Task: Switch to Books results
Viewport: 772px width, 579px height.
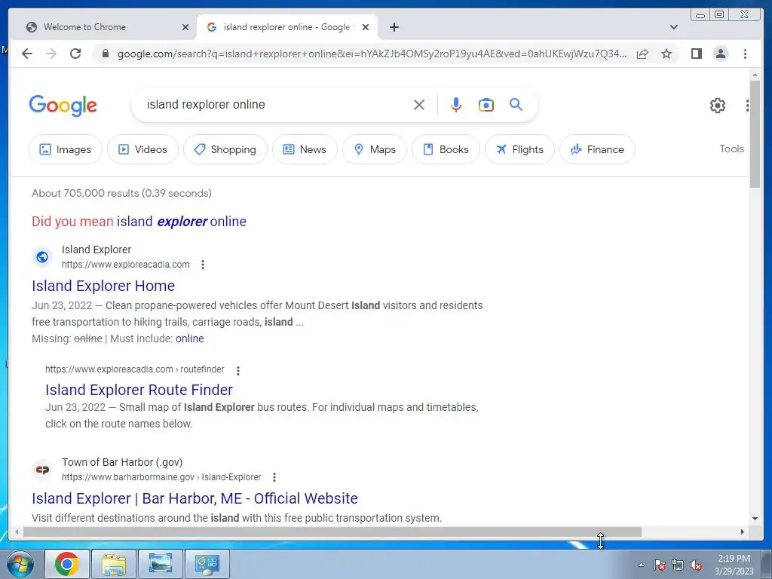Action: coord(446,149)
